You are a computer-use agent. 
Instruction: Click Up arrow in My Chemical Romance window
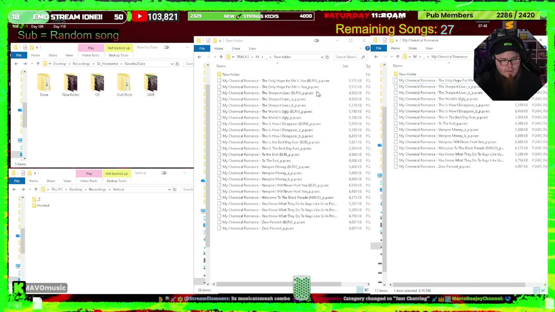point(397,57)
